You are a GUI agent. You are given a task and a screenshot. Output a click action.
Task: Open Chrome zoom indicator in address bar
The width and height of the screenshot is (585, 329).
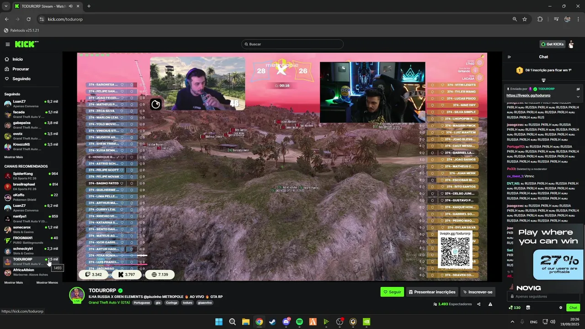(x=515, y=19)
